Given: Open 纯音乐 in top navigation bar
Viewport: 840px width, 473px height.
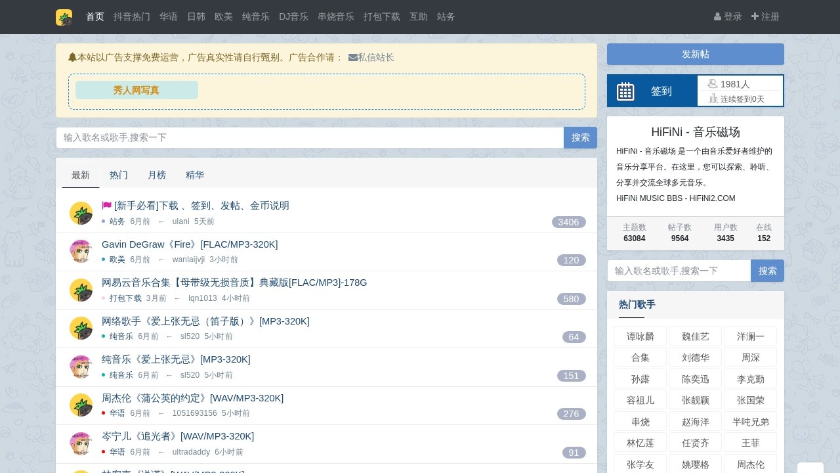Looking at the screenshot, I should pos(256,17).
